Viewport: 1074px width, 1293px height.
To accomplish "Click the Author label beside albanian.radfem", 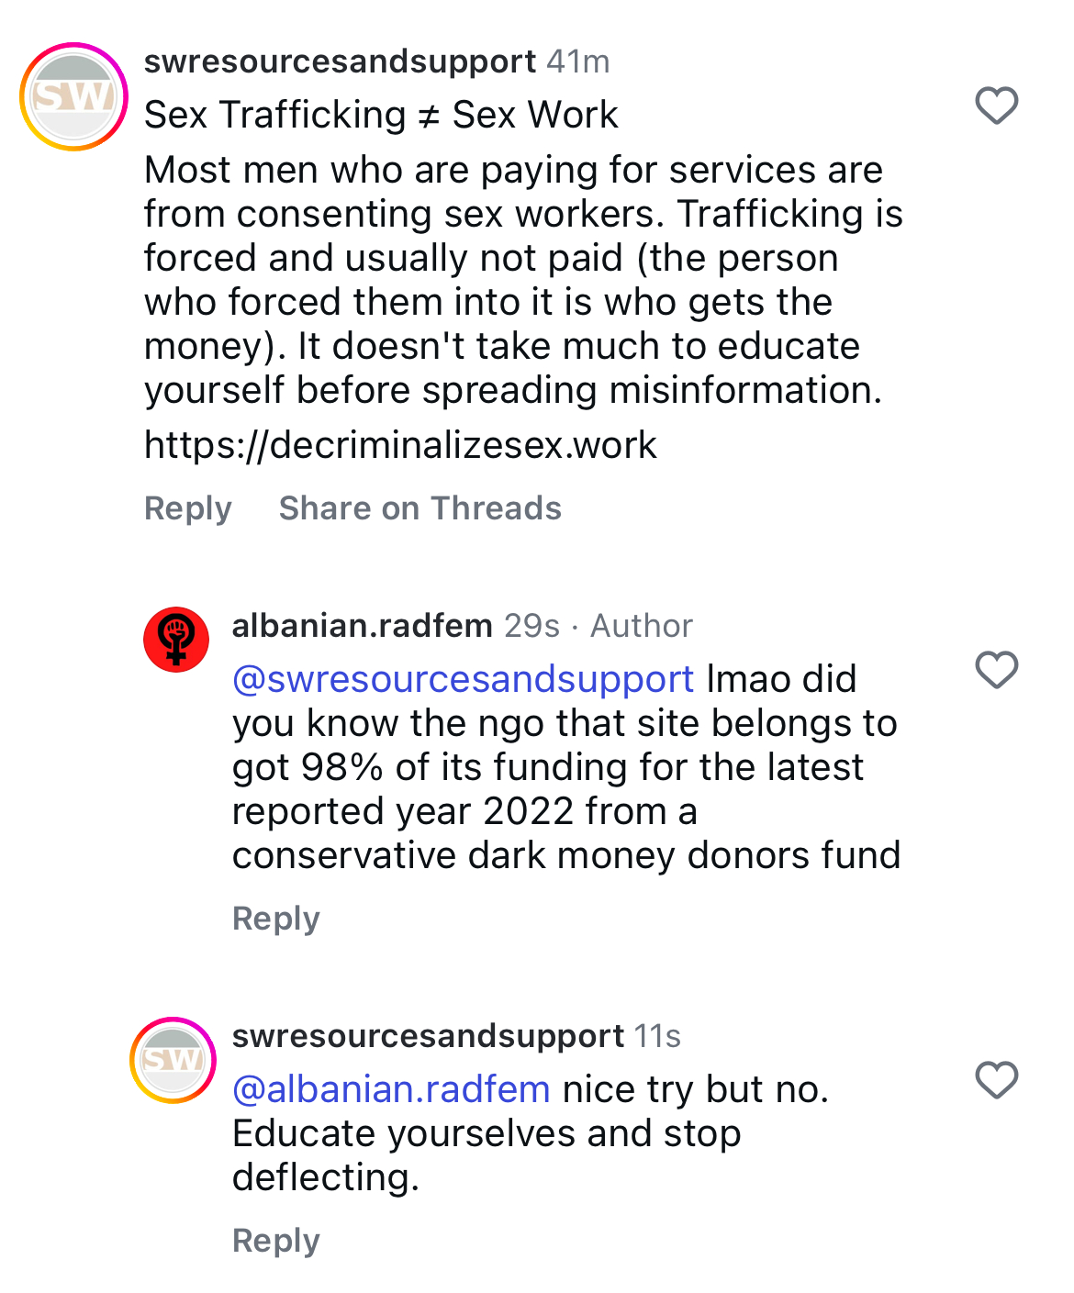I will coord(641,626).
